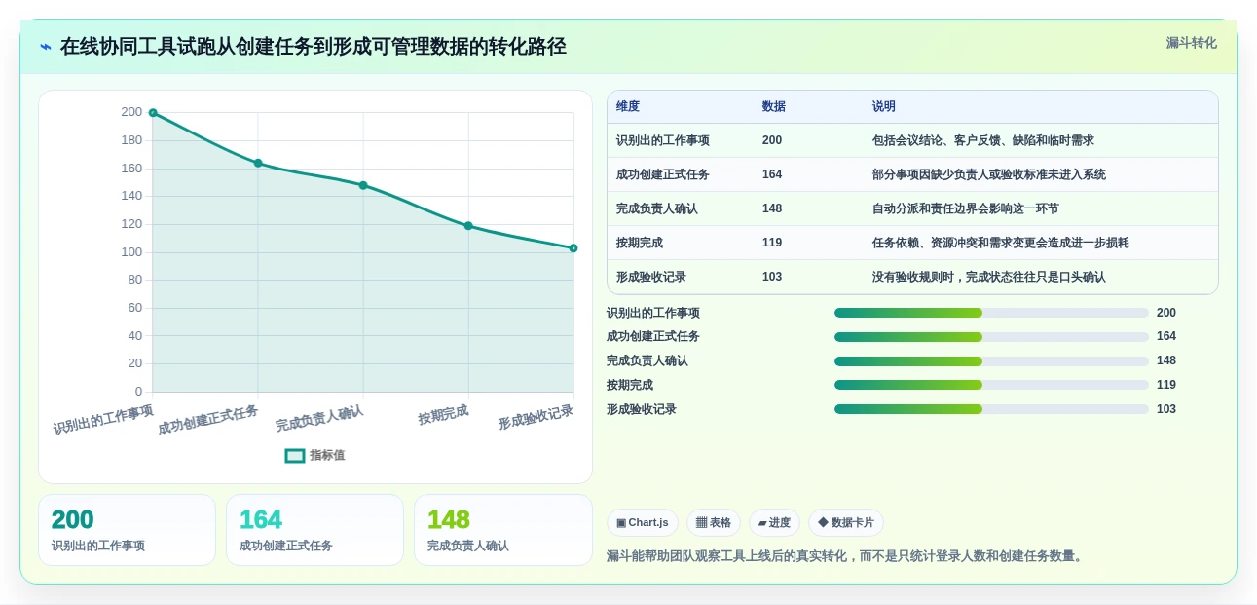1257x605 pixels.
Task: Select table cell 完成负责人确认
Action: 657,208
